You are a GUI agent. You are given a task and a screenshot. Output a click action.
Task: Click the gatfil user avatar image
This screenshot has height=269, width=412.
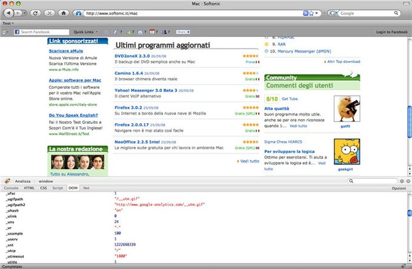[x=347, y=109]
